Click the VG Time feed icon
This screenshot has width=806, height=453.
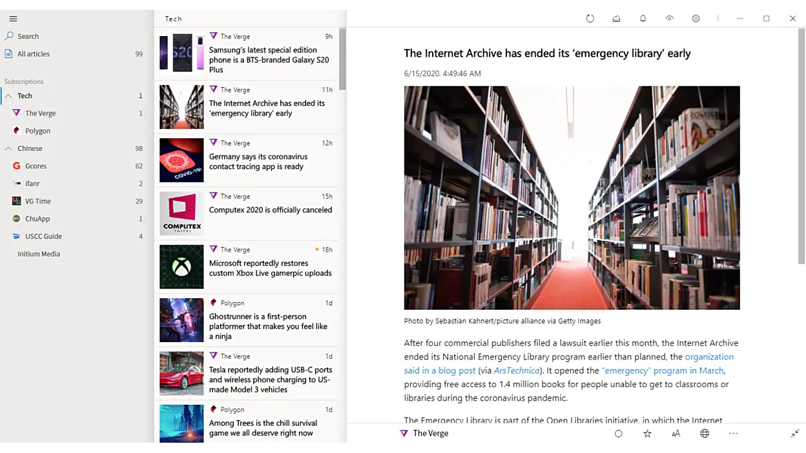pos(17,201)
